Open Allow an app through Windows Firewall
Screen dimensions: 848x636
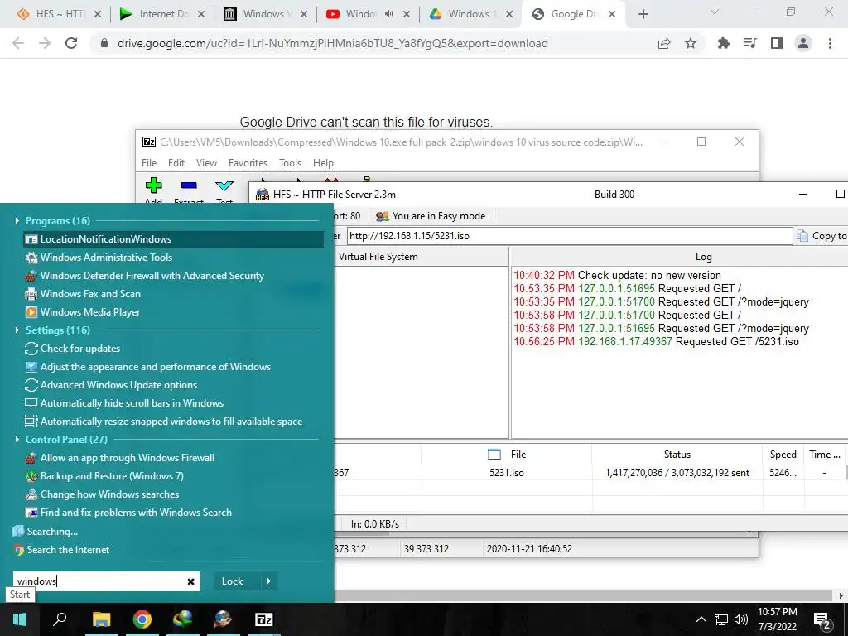coord(119,457)
